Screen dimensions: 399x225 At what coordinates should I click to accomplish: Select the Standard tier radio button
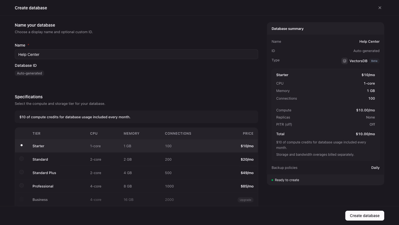pos(22,159)
